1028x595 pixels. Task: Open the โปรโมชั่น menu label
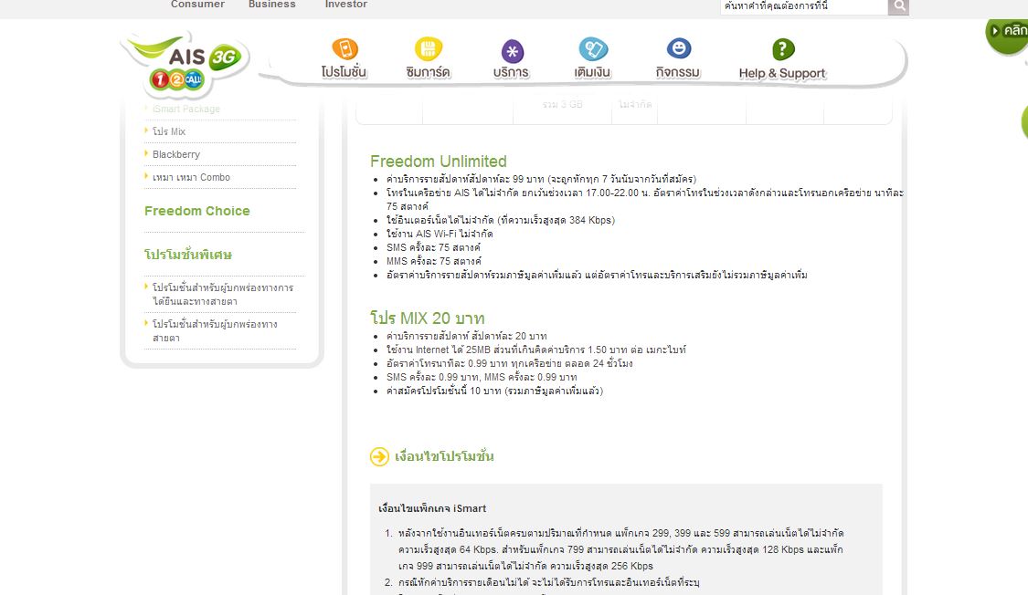(344, 72)
